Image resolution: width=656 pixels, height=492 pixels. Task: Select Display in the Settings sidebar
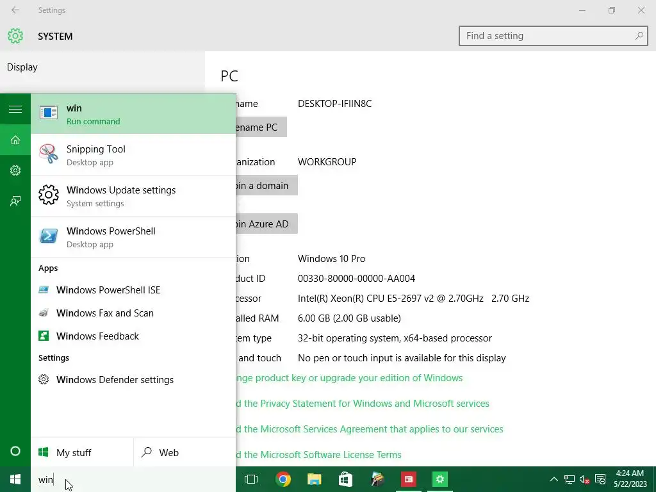102,67
